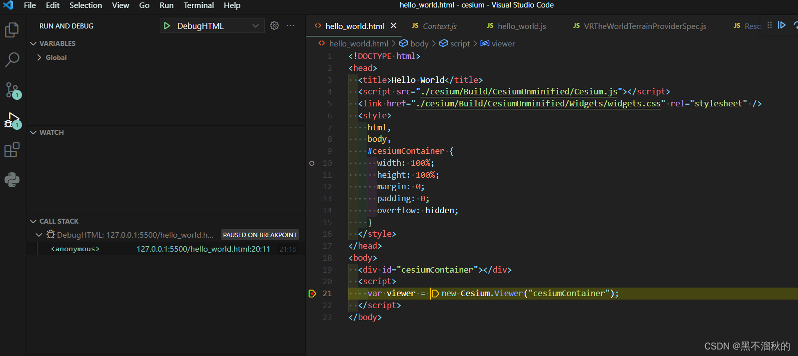Open the Run and Debug view icon

click(12, 120)
